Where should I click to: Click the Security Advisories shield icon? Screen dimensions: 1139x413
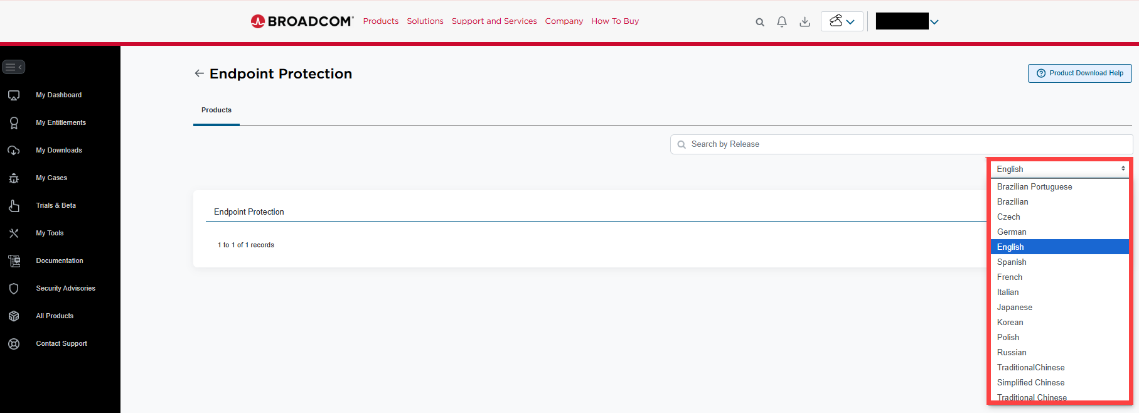[x=14, y=289]
